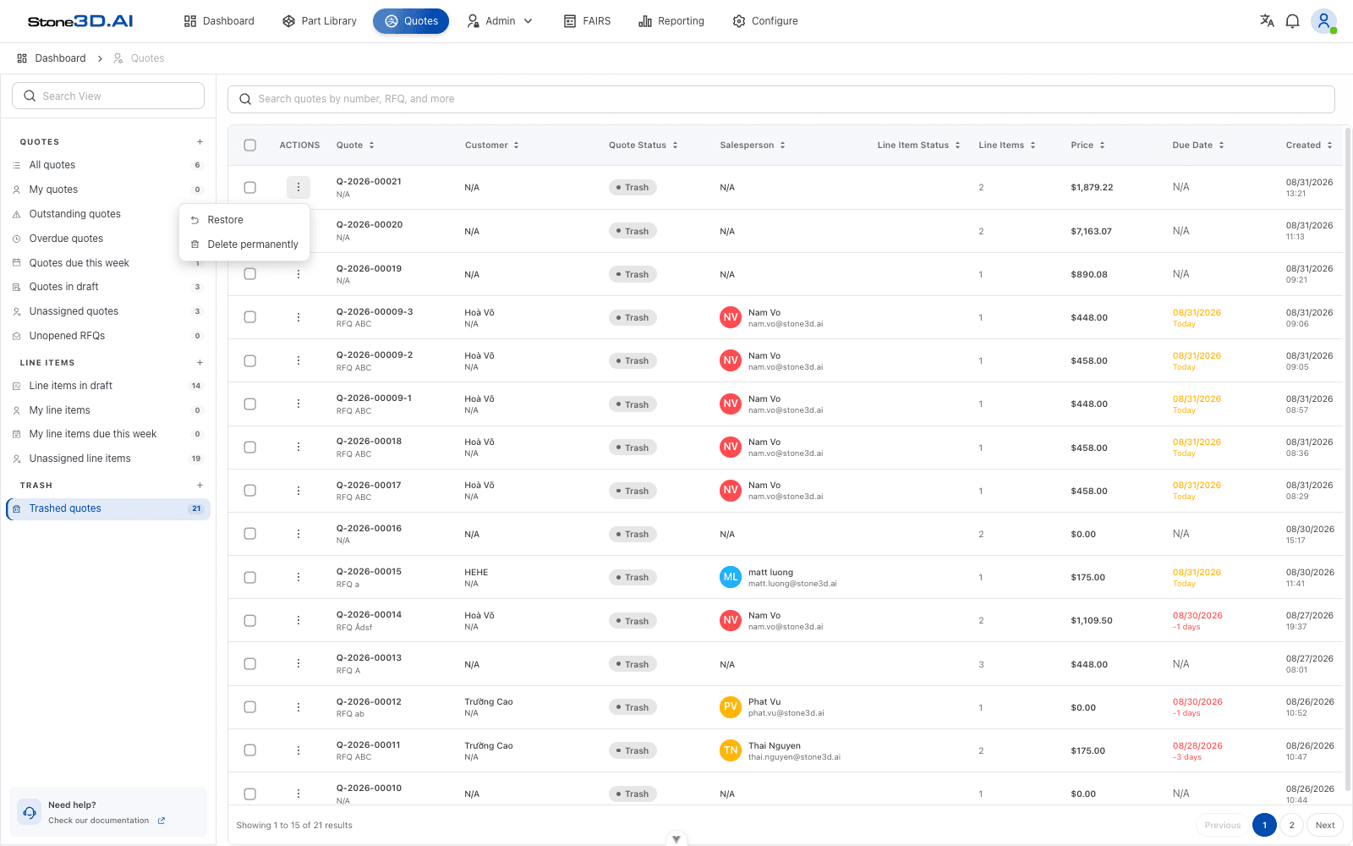The height and width of the screenshot is (846, 1353).
Task: Click actions kebab for Q-2026-00021
Action: click(x=299, y=187)
